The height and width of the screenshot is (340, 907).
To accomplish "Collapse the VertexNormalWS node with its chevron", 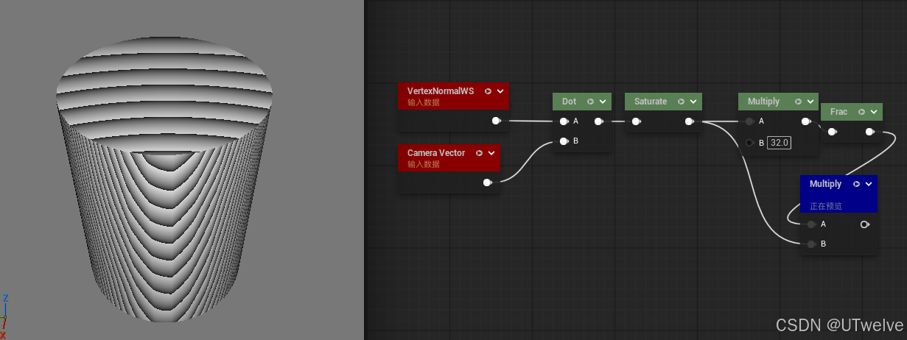I will click(x=500, y=91).
